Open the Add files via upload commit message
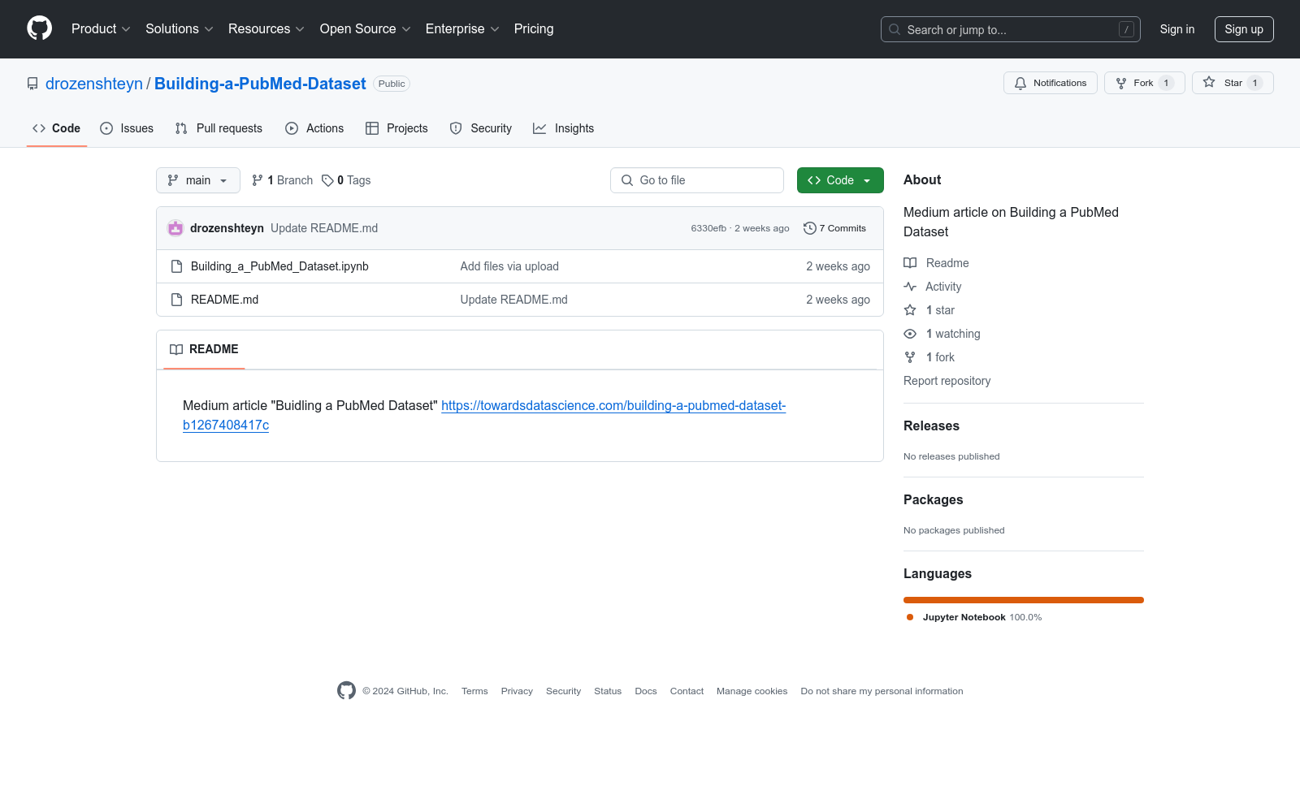 point(509,266)
